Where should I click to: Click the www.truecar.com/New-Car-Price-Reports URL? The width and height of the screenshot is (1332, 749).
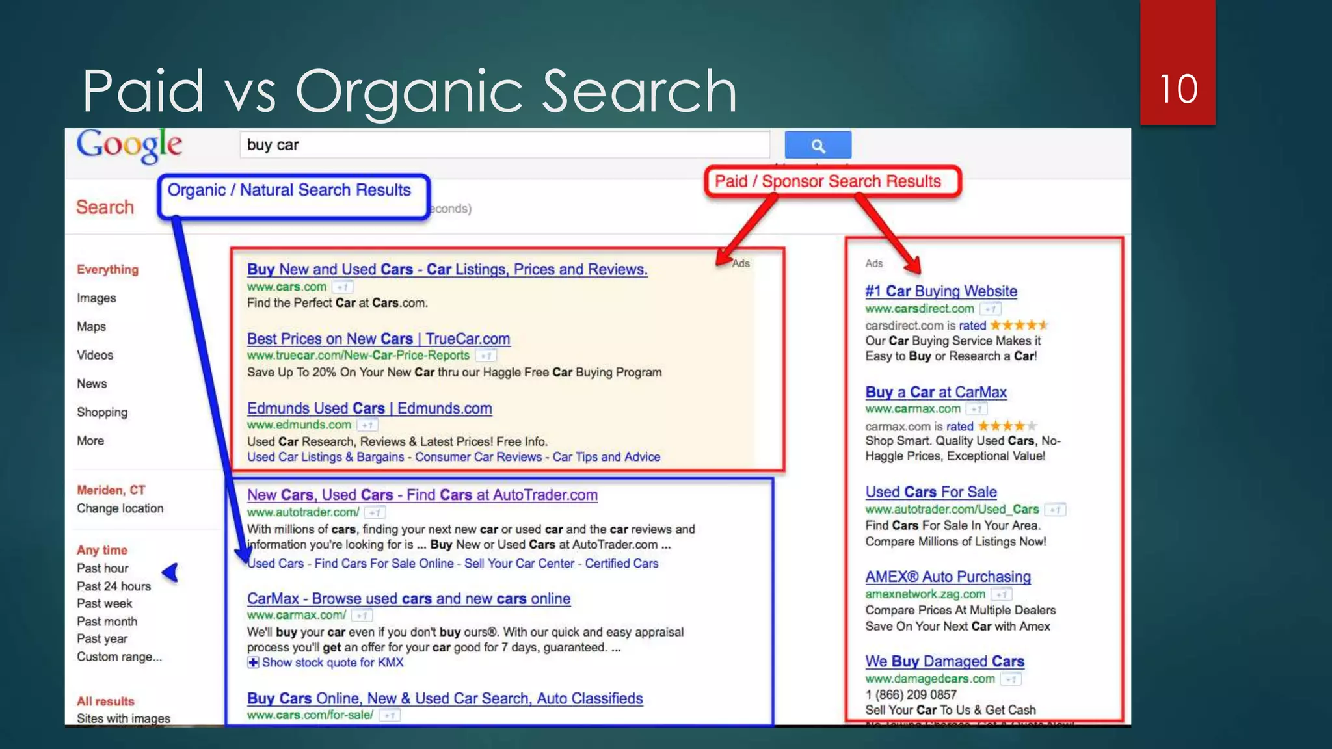[x=358, y=356]
